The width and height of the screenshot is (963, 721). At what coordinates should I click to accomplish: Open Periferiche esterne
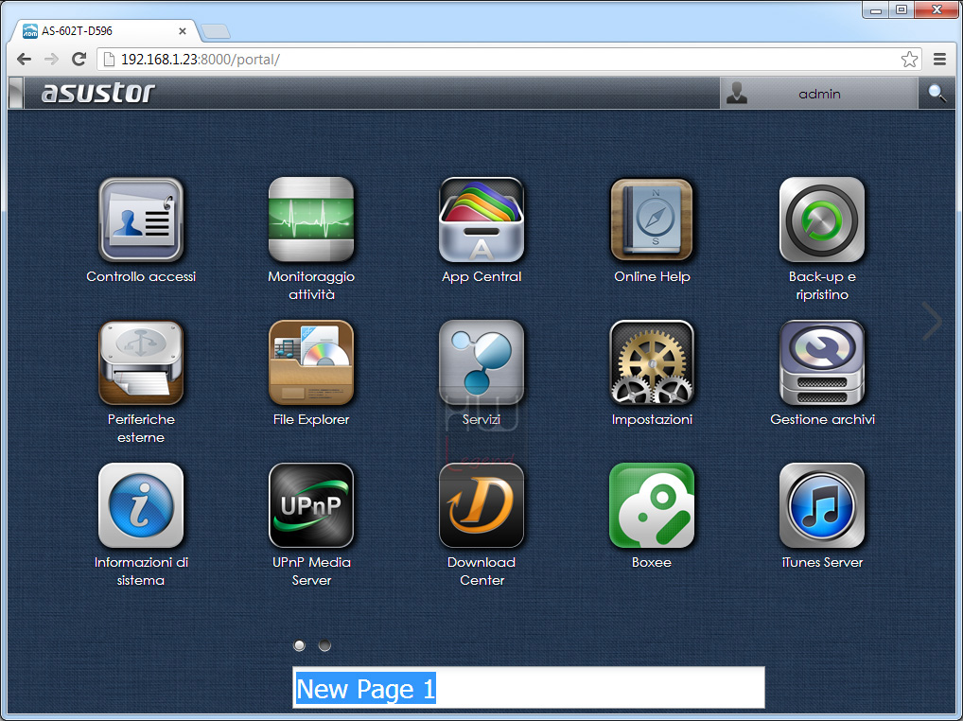click(x=141, y=362)
